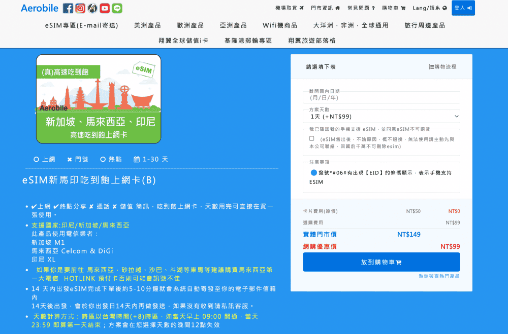Click the 熱點 circle feature icon
This screenshot has width=508, height=334.
tap(103, 159)
